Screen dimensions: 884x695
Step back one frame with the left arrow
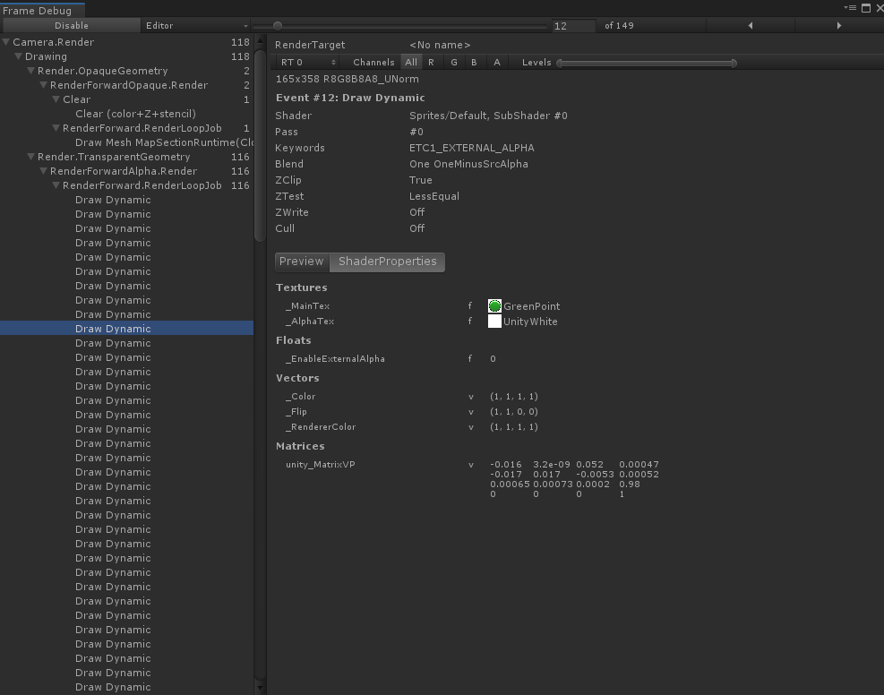[x=750, y=25]
